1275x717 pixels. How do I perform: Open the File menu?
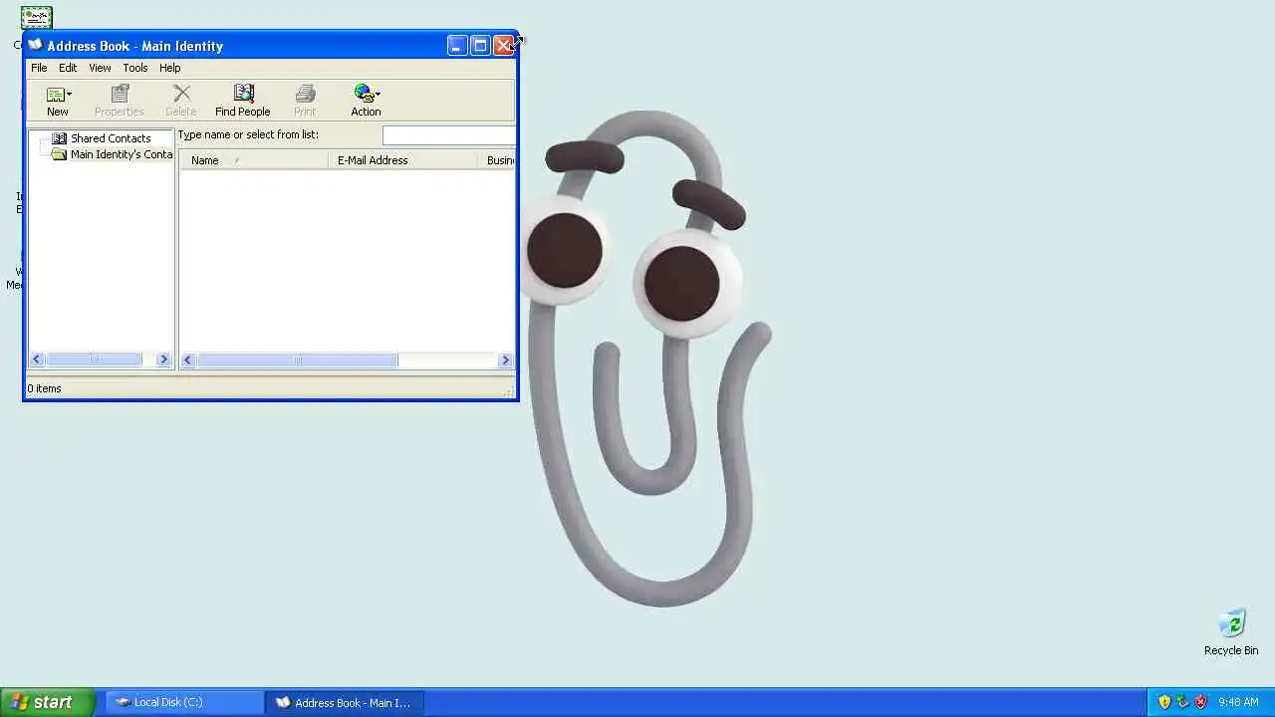[39, 68]
